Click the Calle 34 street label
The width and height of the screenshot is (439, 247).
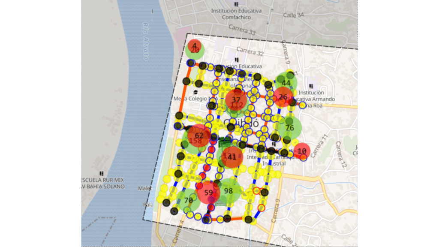[293, 15]
